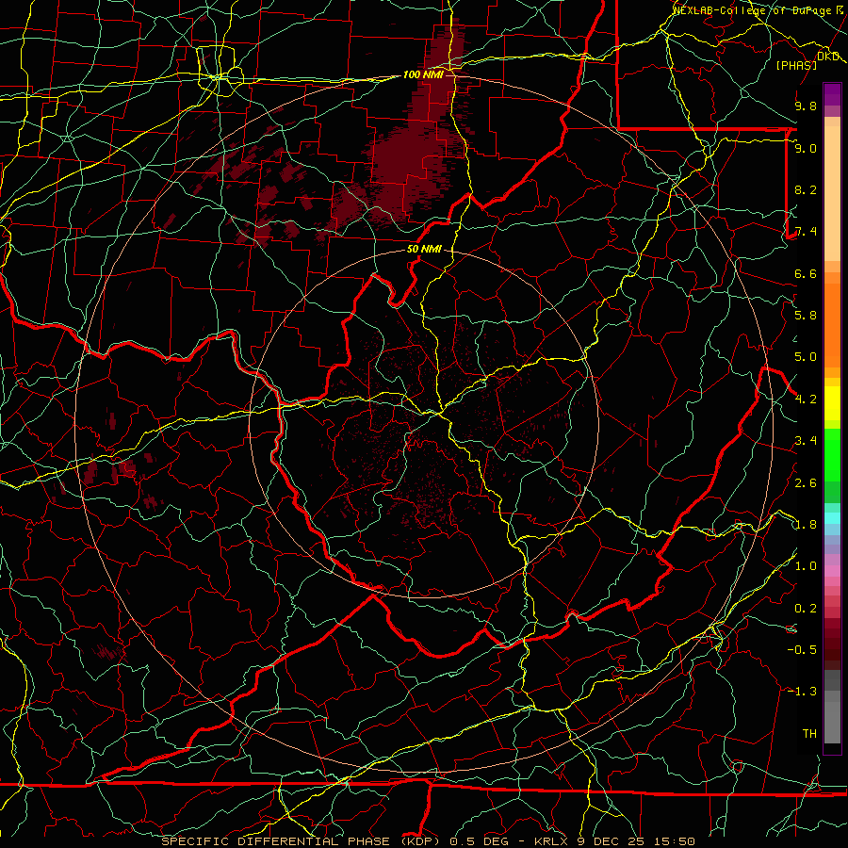Click the "9 DEC 25" date text
The width and height of the screenshot is (848, 848).
(x=612, y=841)
